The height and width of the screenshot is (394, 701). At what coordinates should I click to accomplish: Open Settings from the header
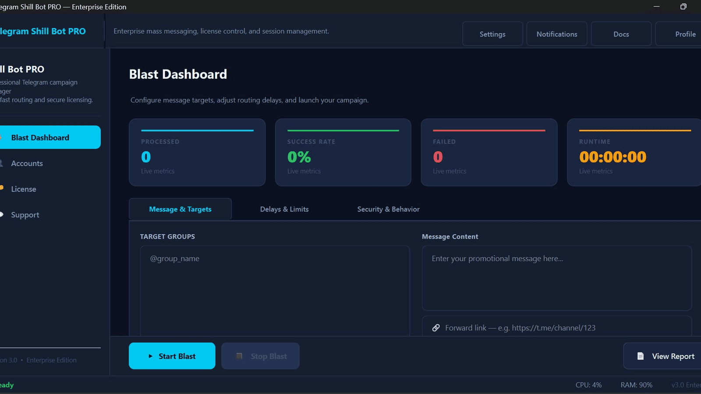coord(492,34)
